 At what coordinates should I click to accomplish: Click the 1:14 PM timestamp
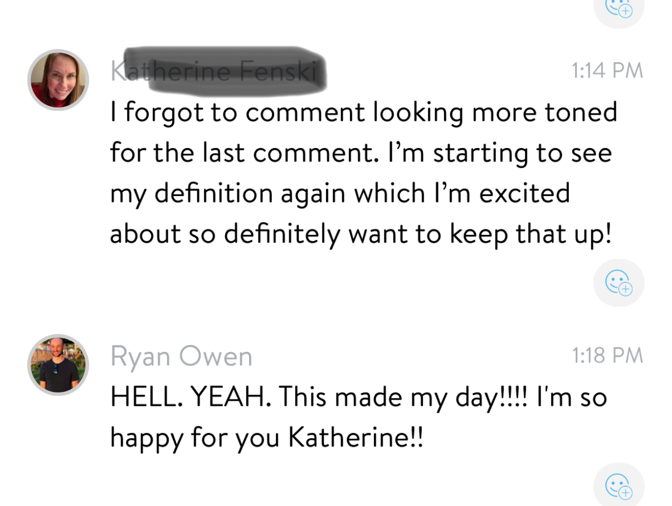coord(607,71)
